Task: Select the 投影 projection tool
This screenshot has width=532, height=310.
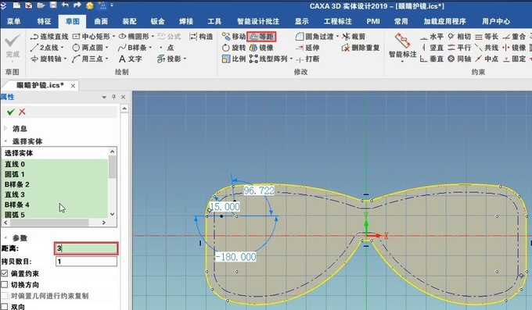Action: coord(169,59)
